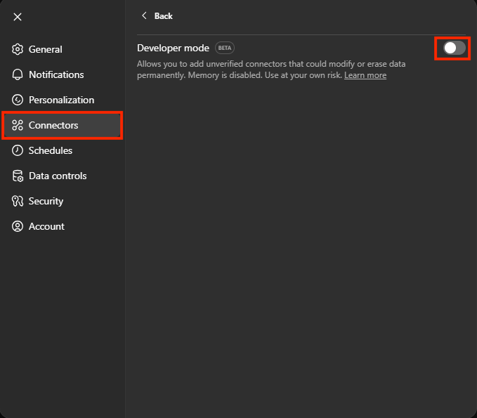The height and width of the screenshot is (418, 477).
Task: Click the Schedules clock icon
Action: coord(18,150)
